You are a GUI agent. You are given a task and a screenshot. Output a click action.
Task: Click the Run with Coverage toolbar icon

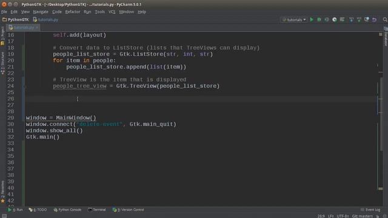pos(327,19)
